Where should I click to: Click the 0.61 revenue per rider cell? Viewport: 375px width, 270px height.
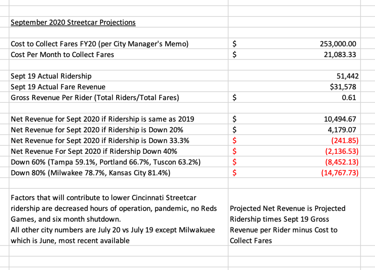[294, 97]
